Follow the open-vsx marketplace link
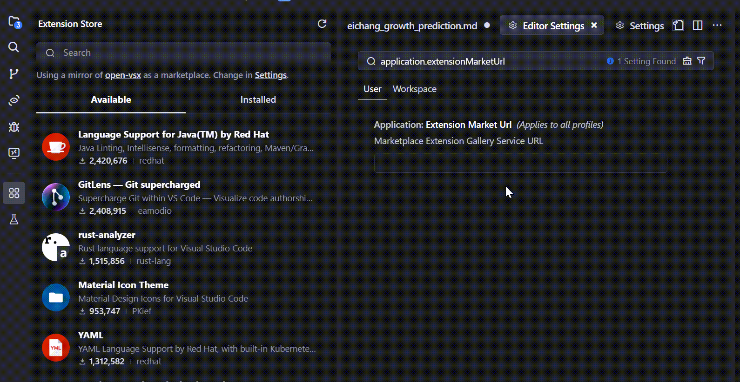The image size is (740, 382). (123, 75)
